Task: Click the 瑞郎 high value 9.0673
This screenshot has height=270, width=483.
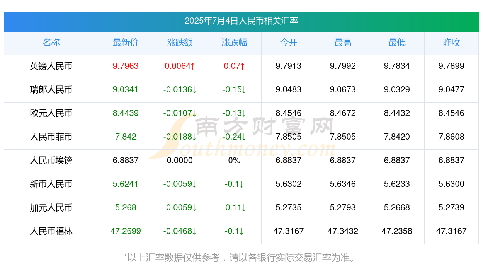Action: pos(343,90)
